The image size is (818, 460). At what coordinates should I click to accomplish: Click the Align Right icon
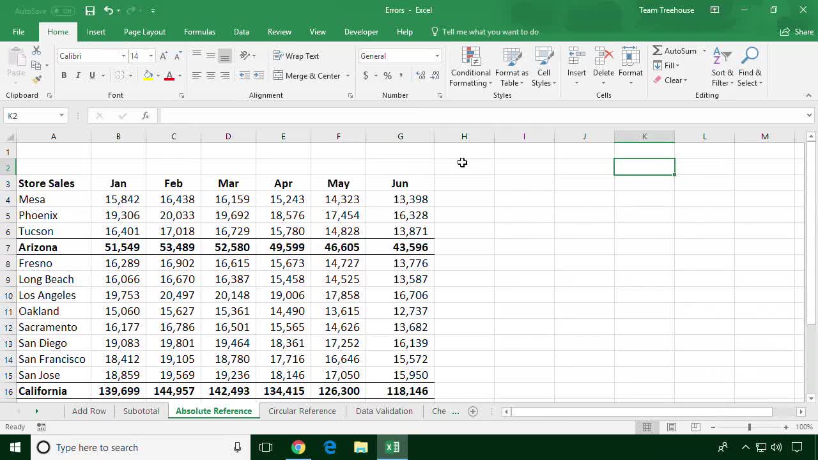pos(225,75)
